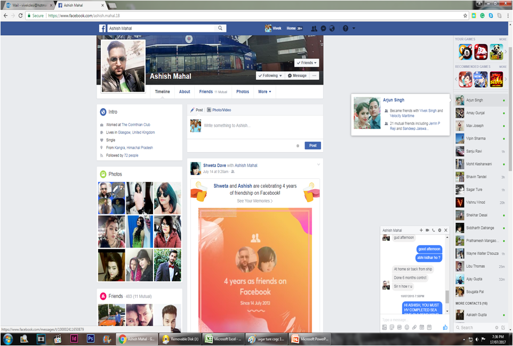This screenshot has height=346, width=513.
Task: Switch to the Mail browser tab
Action: (x=28, y=5)
